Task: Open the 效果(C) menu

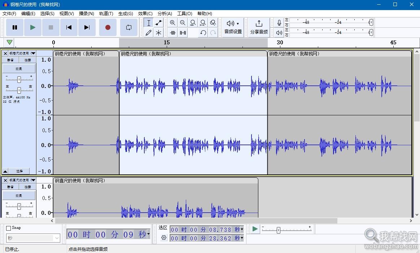Action: point(145,13)
